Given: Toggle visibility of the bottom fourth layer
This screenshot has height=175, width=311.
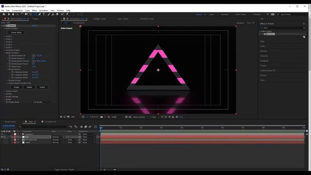Looking at the screenshot, I should pos(2,142).
